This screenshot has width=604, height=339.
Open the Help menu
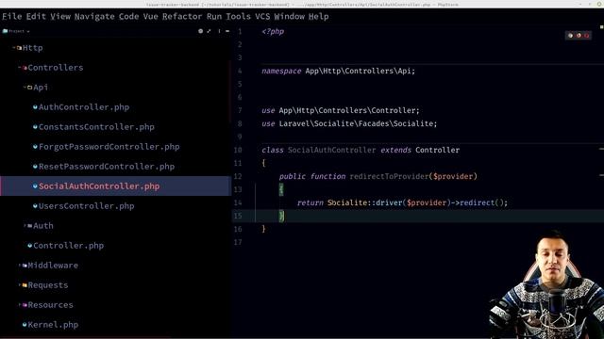tap(319, 17)
